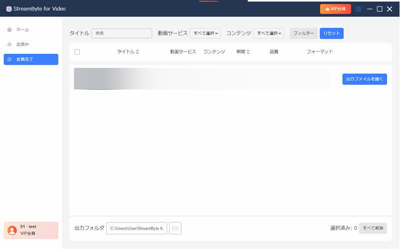The height and width of the screenshot is (249, 400).
Task: Click the output folder path field
Action: (x=136, y=229)
